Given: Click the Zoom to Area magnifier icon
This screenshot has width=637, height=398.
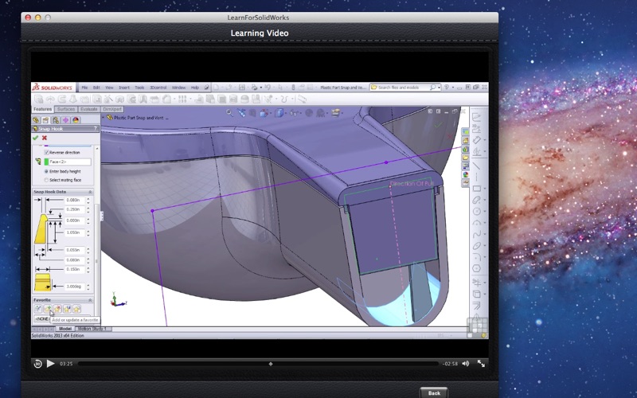Looking at the screenshot, I should [230, 113].
